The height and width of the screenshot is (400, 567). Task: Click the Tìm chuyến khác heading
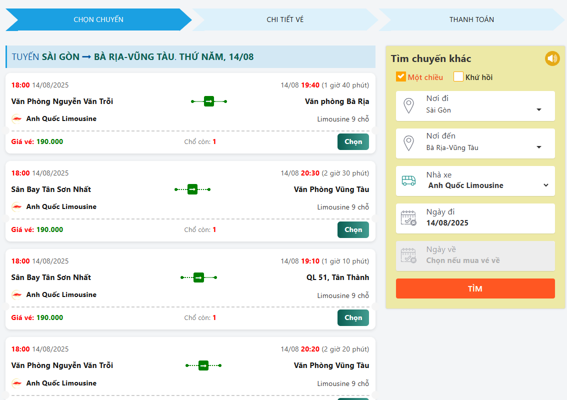coord(431,58)
